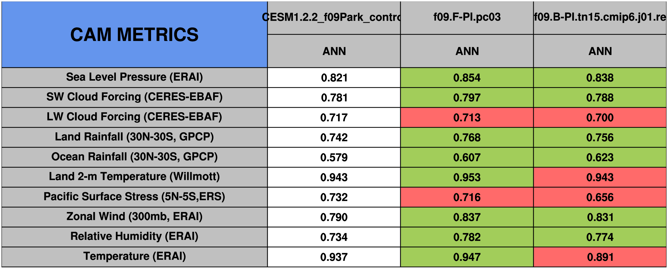Click the Temperature (ERAI) row label
This screenshot has width=668, height=269.
tap(134, 256)
